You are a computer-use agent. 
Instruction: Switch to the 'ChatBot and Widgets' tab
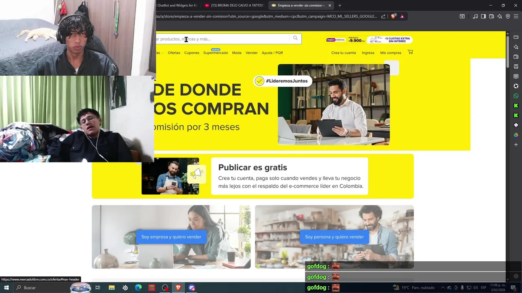pyautogui.click(x=177, y=5)
